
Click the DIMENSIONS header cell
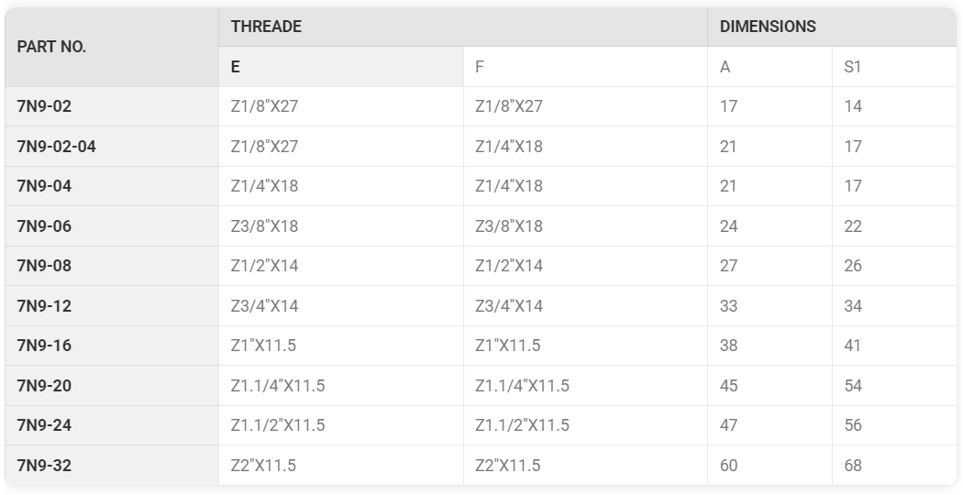coord(832,27)
